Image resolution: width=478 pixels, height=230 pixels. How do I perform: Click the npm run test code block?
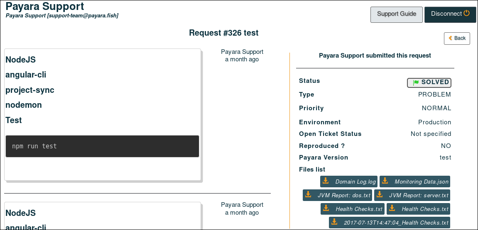point(103,146)
